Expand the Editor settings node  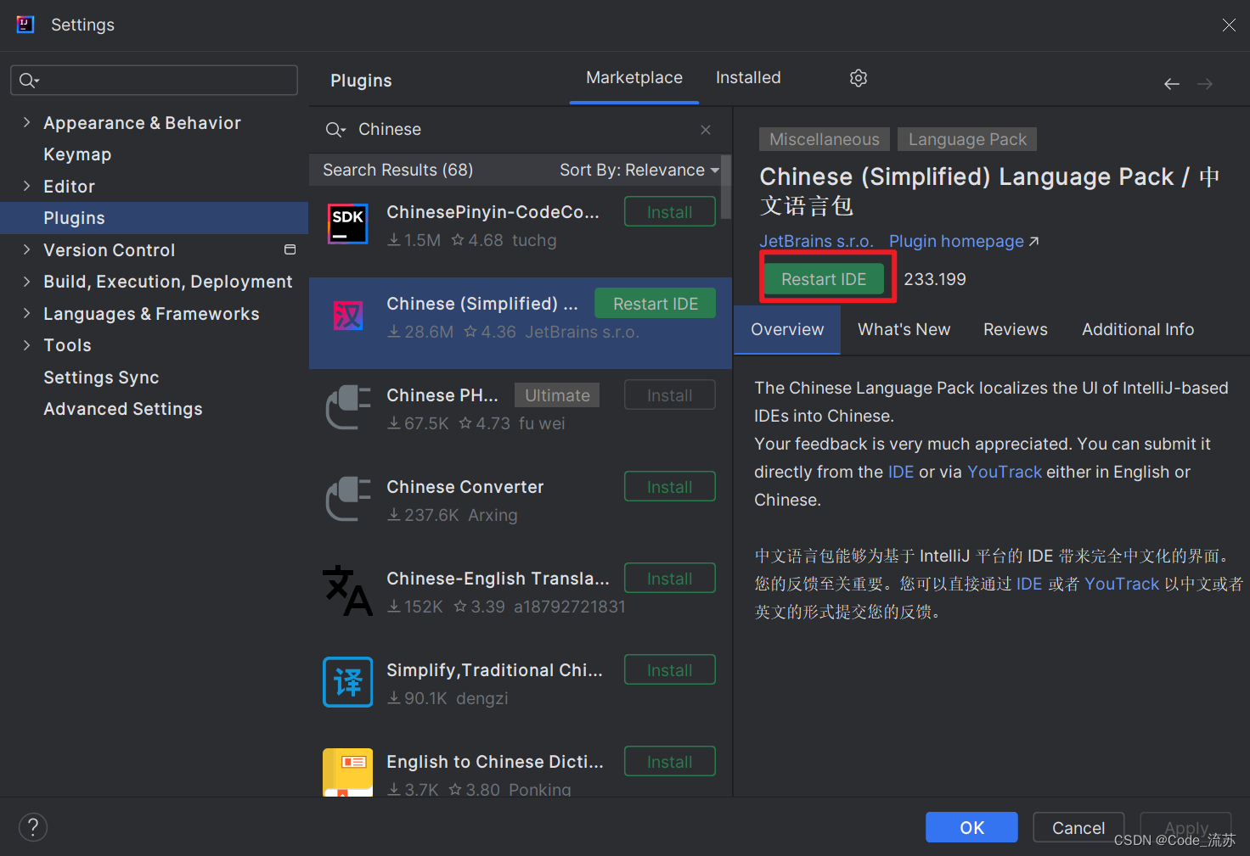(26, 186)
